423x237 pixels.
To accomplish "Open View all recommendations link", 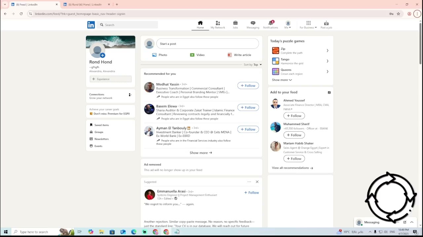I will coord(292,168).
